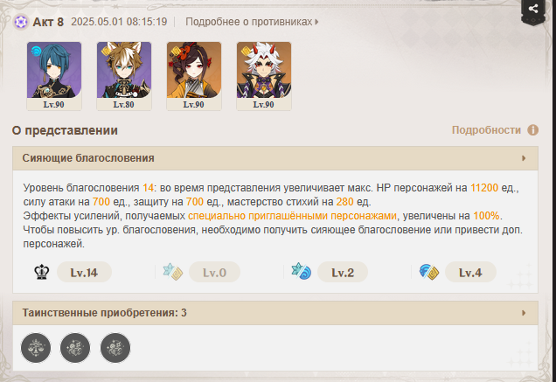
Task: Click the Cryo-Geo blessing icon at Lv.0
Action: pos(173,272)
